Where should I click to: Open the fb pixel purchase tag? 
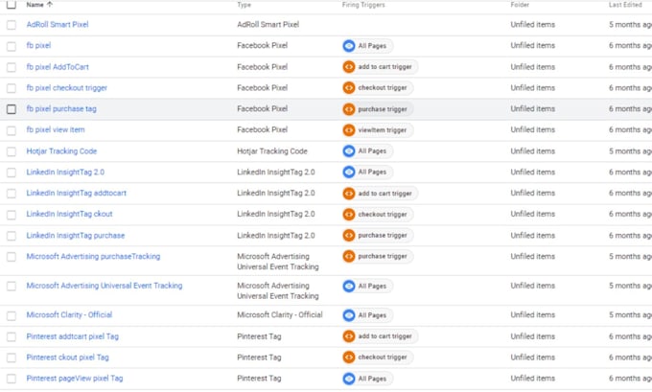point(61,108)
